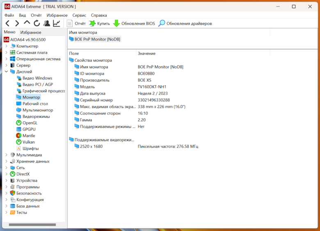
Task: Click the GPGPU database icon
Action: [x=19, y=129]
